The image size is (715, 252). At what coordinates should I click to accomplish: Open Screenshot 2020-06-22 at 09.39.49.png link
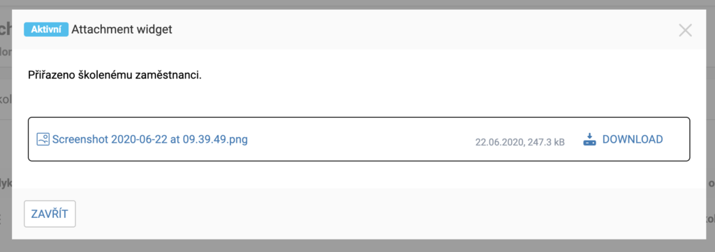coord(150,139)
